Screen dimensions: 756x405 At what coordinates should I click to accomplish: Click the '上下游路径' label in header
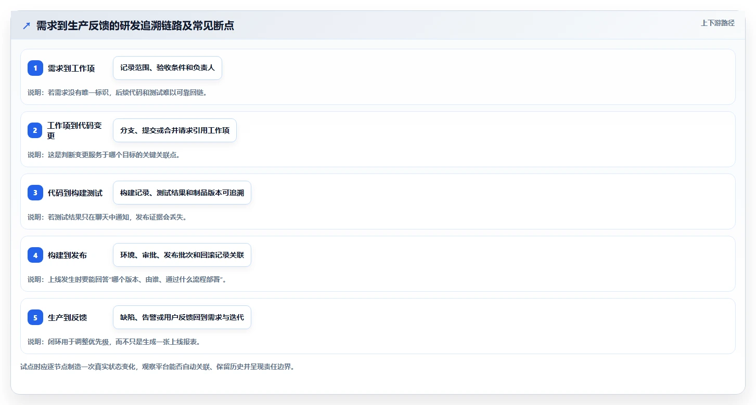[x=717, y=23]
